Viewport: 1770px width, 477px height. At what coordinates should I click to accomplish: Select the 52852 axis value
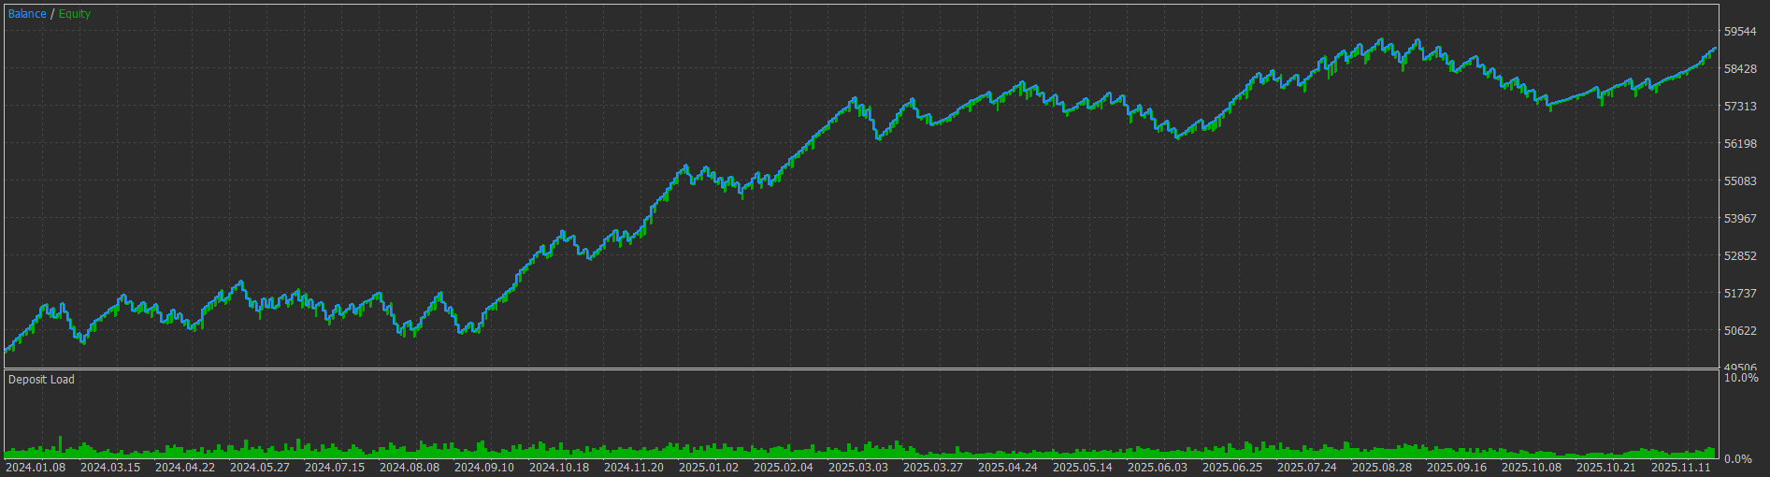point(1740,256)
